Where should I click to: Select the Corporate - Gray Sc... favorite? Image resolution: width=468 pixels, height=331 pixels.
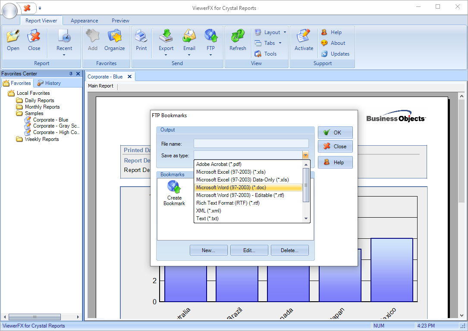pyautogui.click(x=52, y=126)
